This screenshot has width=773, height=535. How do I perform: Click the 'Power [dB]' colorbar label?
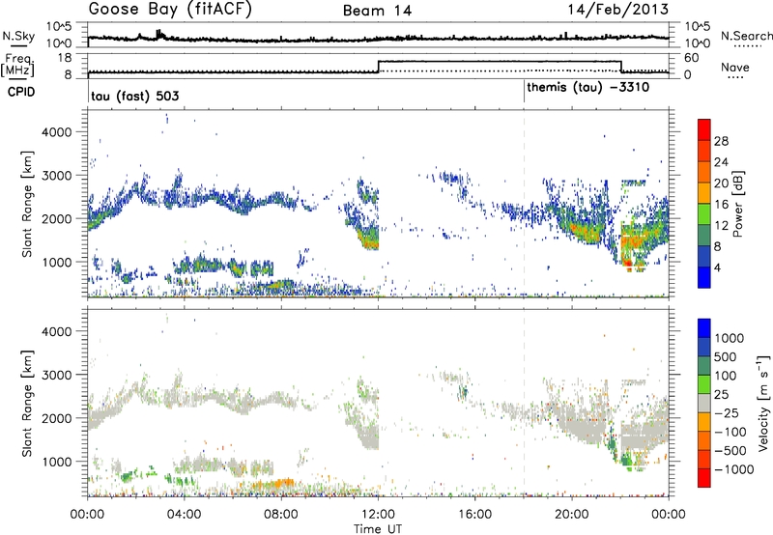[x=738, y=204]
